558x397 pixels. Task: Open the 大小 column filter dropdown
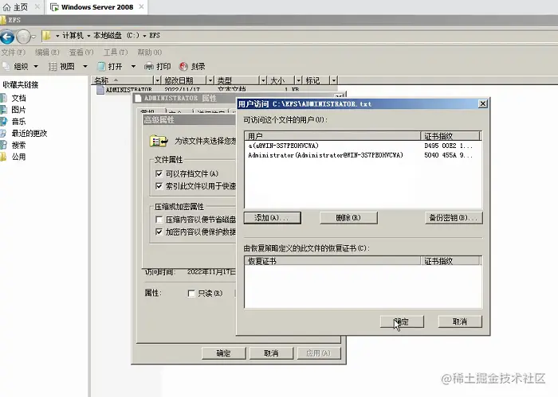coord(298,80)
